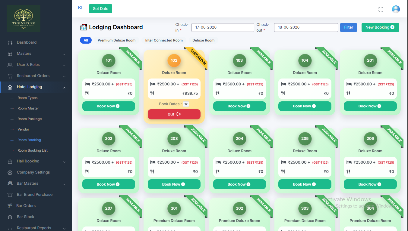Expand the Hall Booking chevron

(x=64, y=162)
